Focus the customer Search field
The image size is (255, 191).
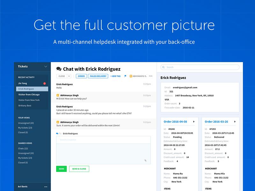click(200, 67)
